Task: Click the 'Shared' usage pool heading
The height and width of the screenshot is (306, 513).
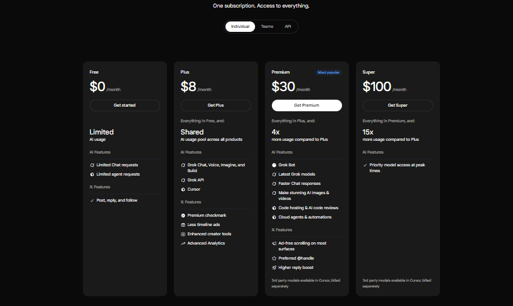Action: pos(192,132)
